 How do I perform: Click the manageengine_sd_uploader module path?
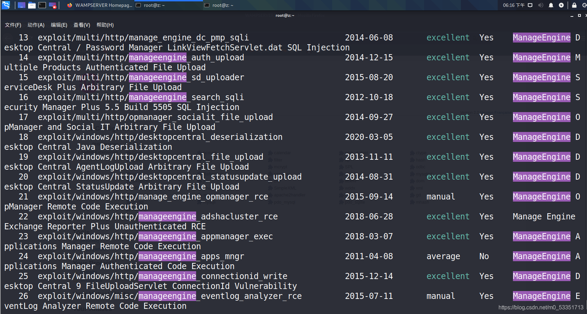[x=141, y=77]
